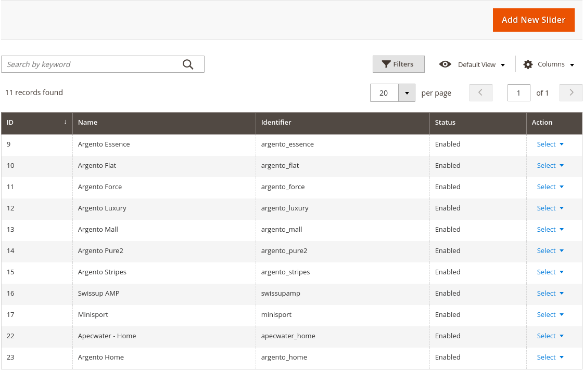583x371 pixels.
Task: Open Select action for Argento Stripes
Action: 550,272
